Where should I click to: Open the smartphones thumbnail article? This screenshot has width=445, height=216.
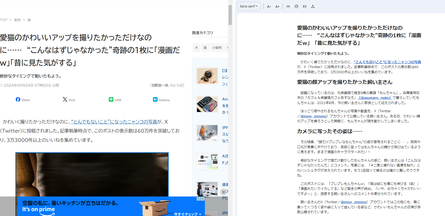click(x=207, y=104)
